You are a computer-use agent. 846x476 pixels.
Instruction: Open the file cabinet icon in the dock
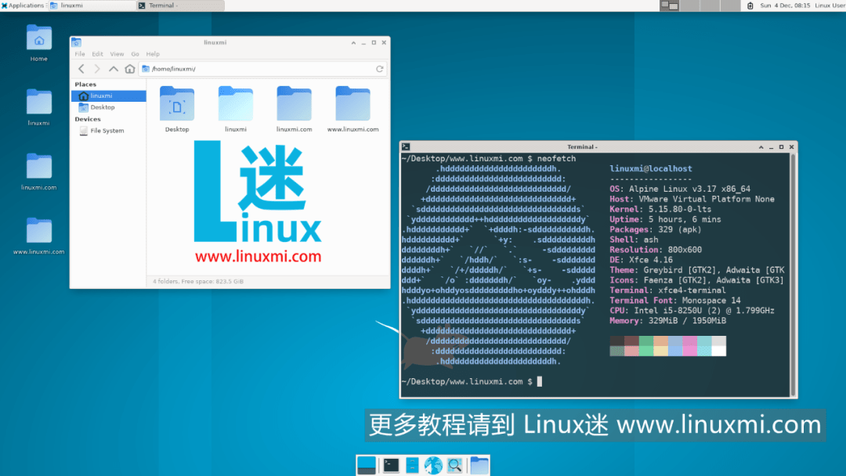(x=411, y=465)
